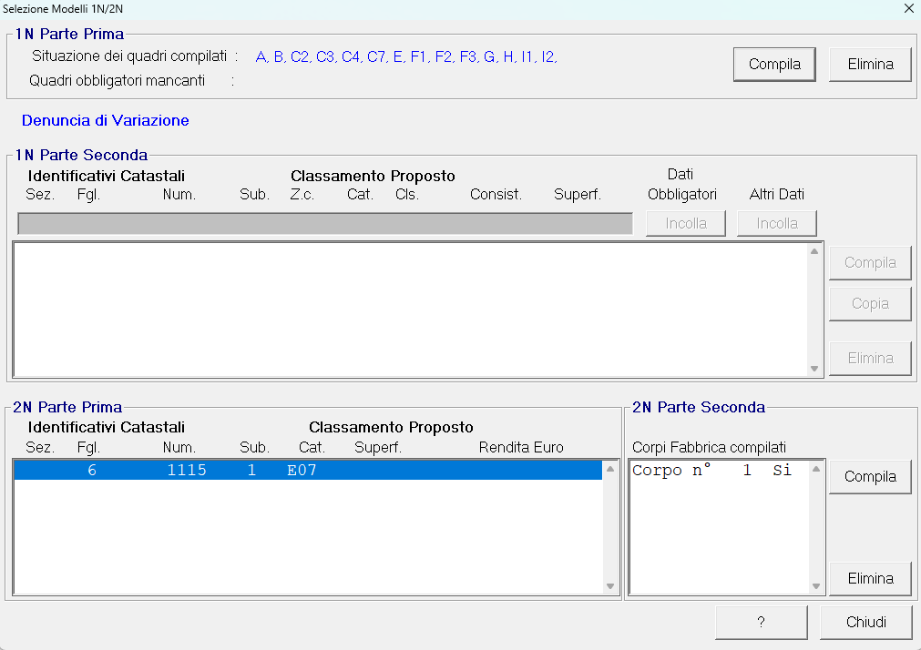Click Compila in 1N Parte Prima
921x650 pixels.
774,65
